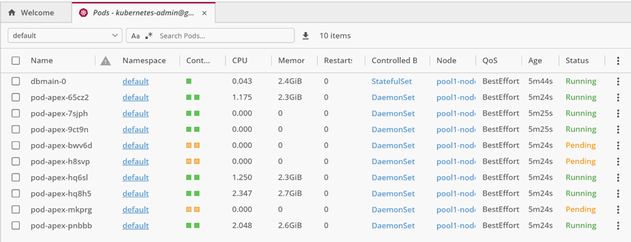Tick the pod-apex-h8svp checkbox
631x242 pixels.
coord(15,161)
